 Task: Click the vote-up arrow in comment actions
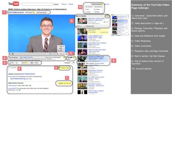click(65, 83)
